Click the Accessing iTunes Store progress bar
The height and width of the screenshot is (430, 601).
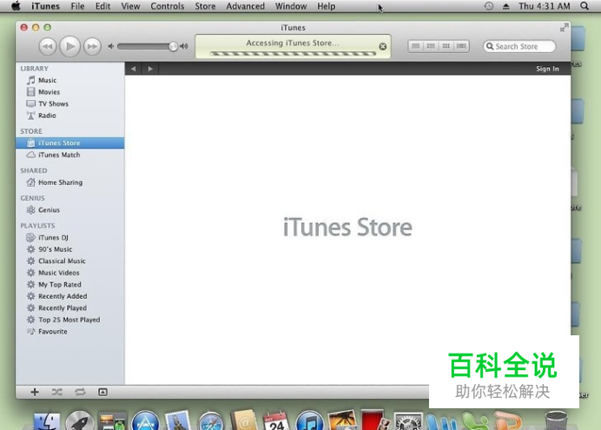(x=294, y=54)
